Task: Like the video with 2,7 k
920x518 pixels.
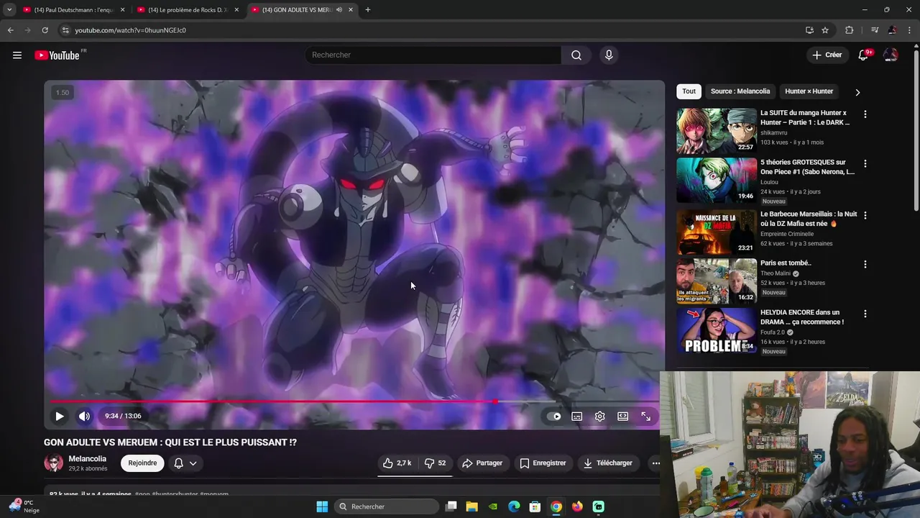Action: pos(397,463)
